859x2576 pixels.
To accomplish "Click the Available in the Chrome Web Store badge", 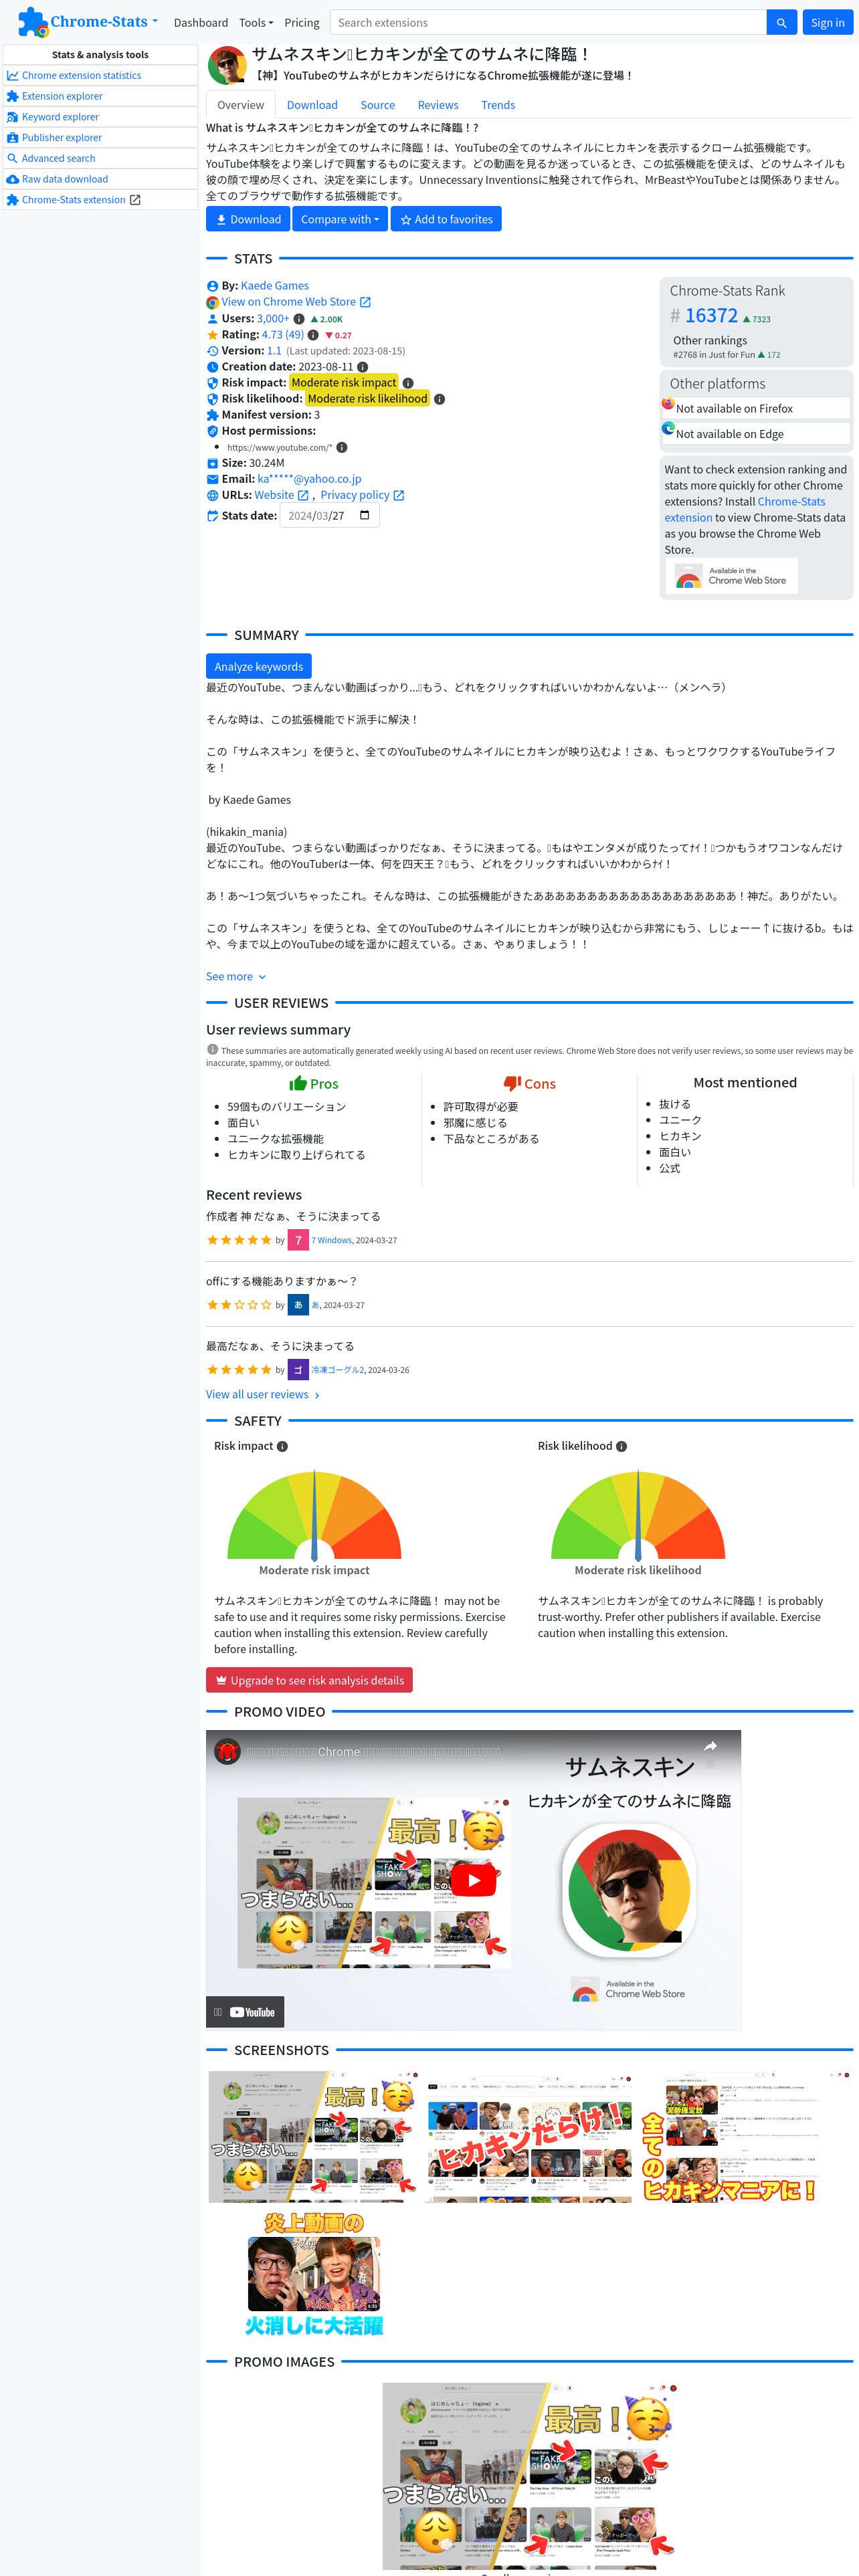I will pyautogui.click(x=732, y=577).
